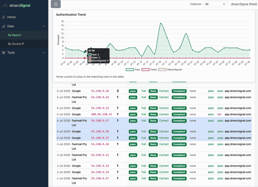
Task: Click the dmarcSignal logo
Action: (x=16, y=5)
